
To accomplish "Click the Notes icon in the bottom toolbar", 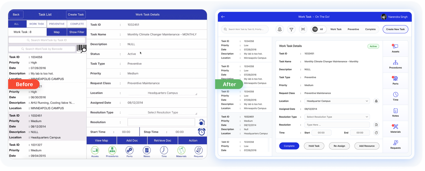I will coord(147,151).
